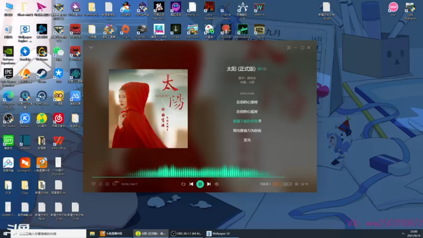
Task: Open OBS Studio desktop shortcut
Action: click(8, 121)
